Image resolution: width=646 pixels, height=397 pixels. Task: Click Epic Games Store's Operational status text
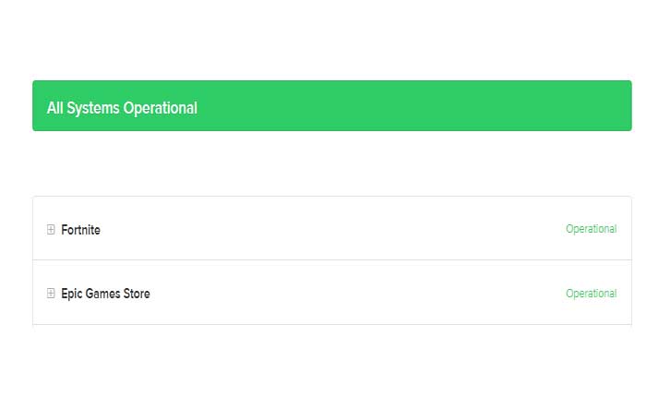click(x=591, y=294)
